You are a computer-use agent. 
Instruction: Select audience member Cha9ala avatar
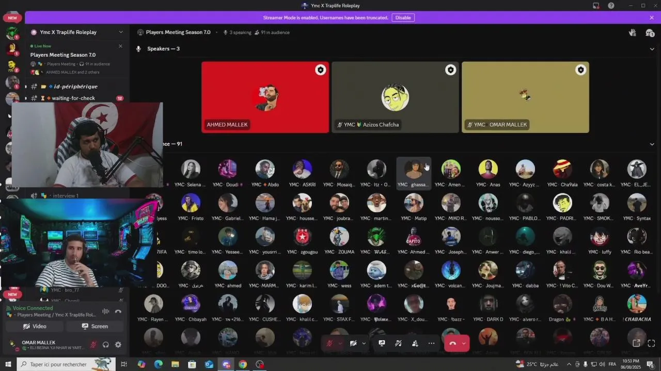[562, 170]
